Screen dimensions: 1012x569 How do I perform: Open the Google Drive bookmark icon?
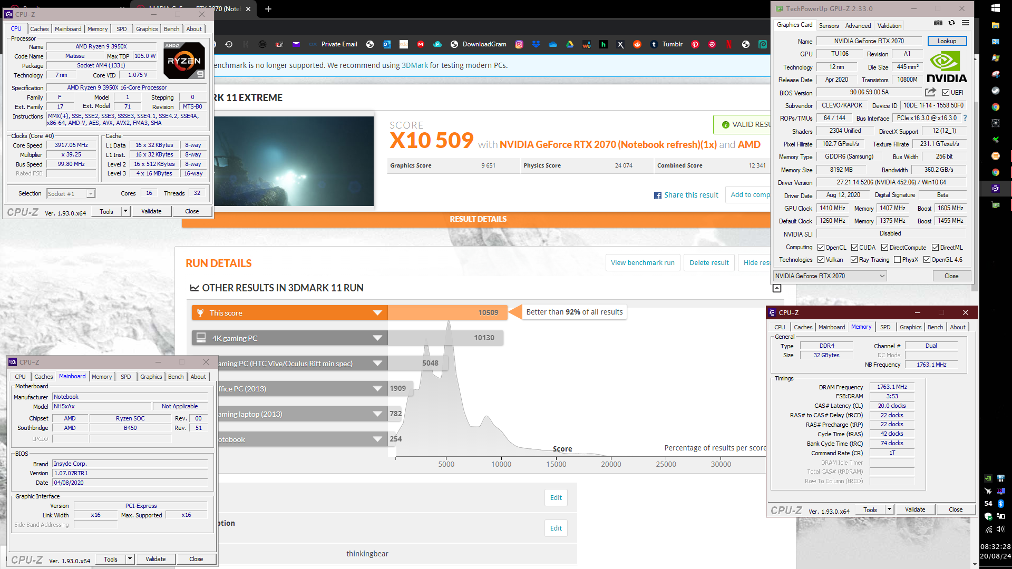point(570,44)
